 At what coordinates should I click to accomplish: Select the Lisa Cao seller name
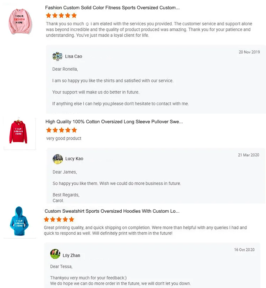73,56
